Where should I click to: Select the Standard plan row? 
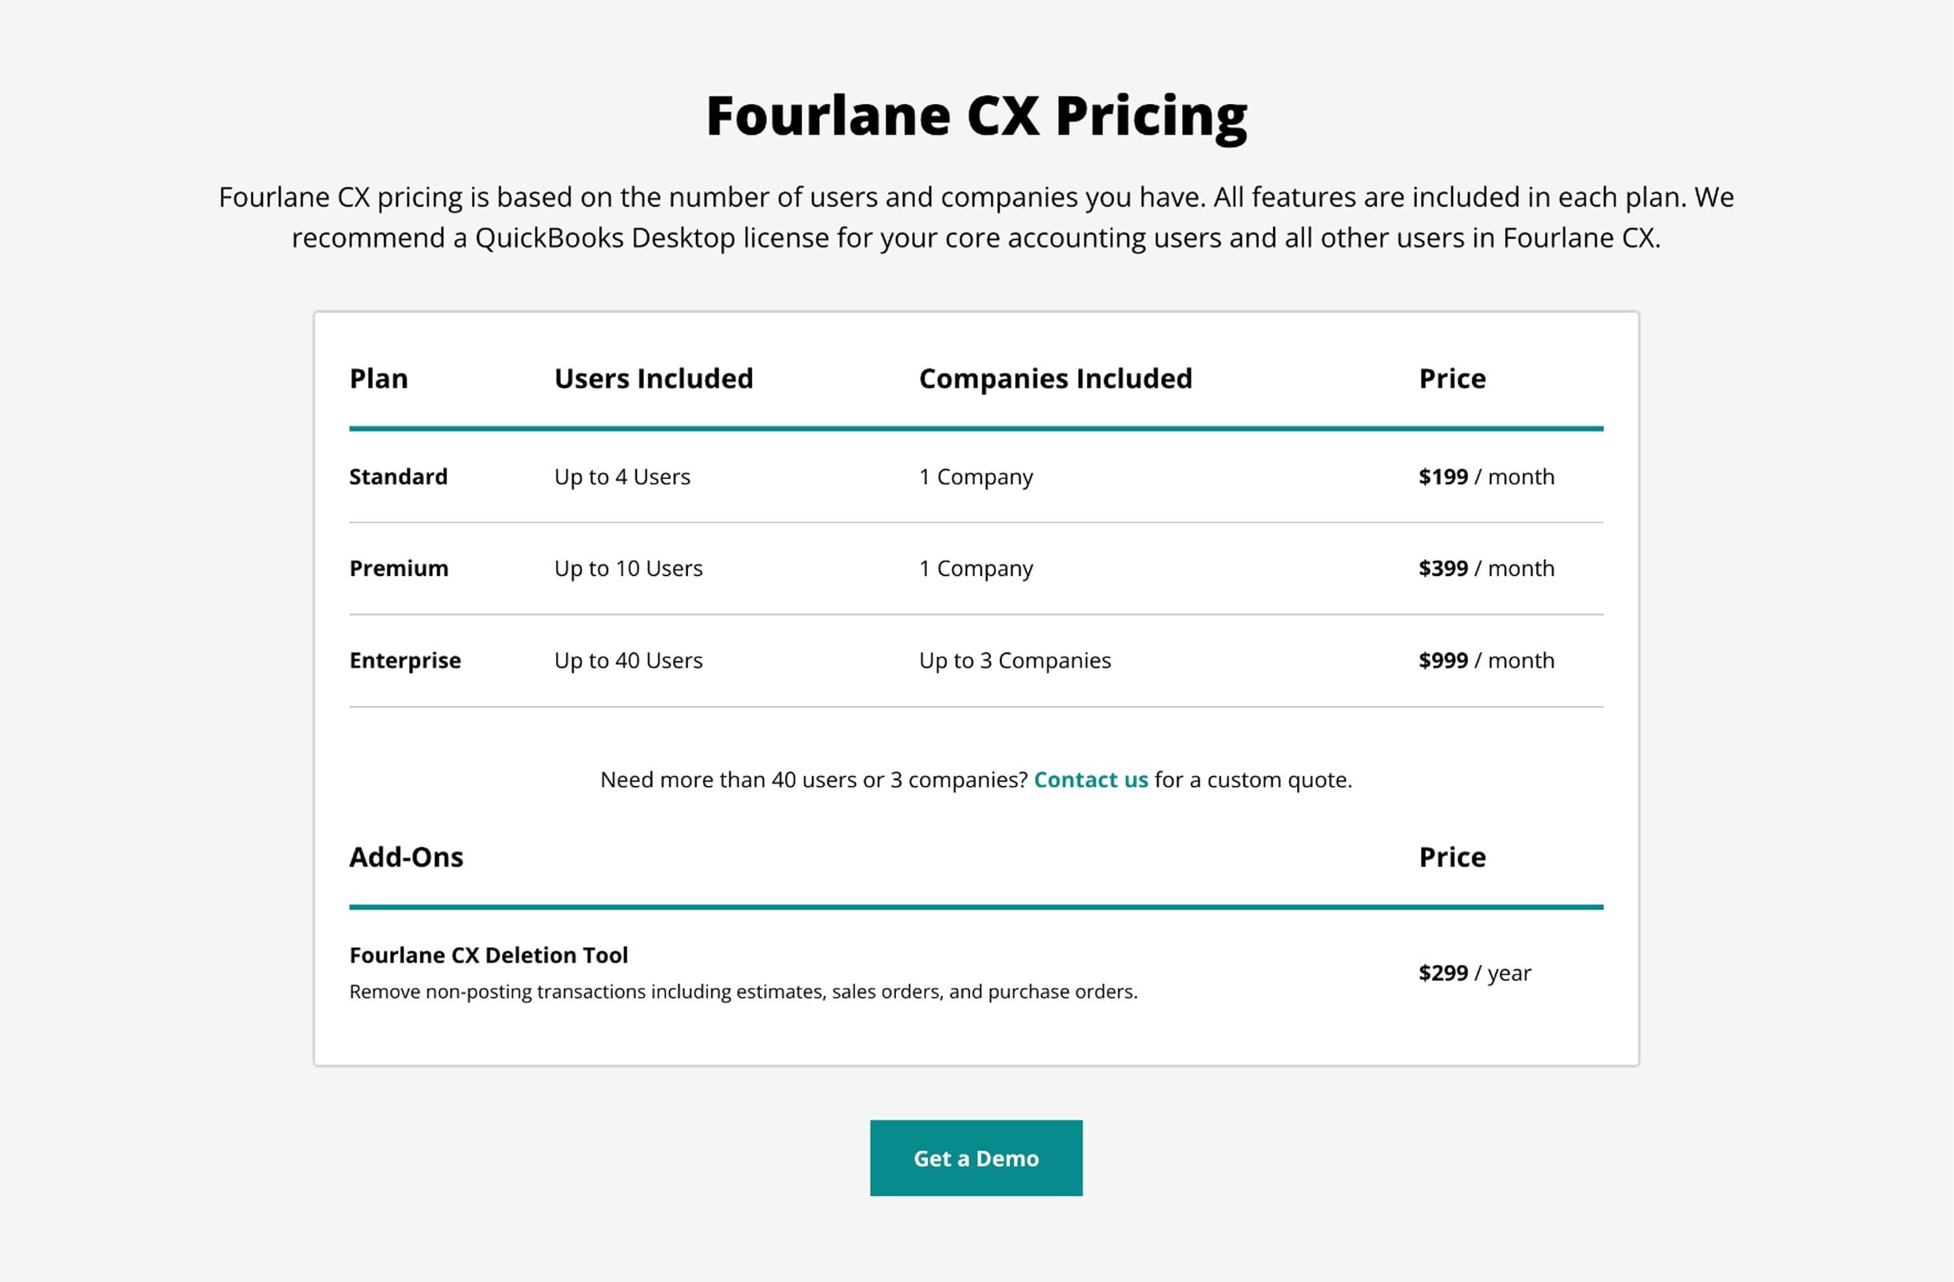click(x=397, y=476)
